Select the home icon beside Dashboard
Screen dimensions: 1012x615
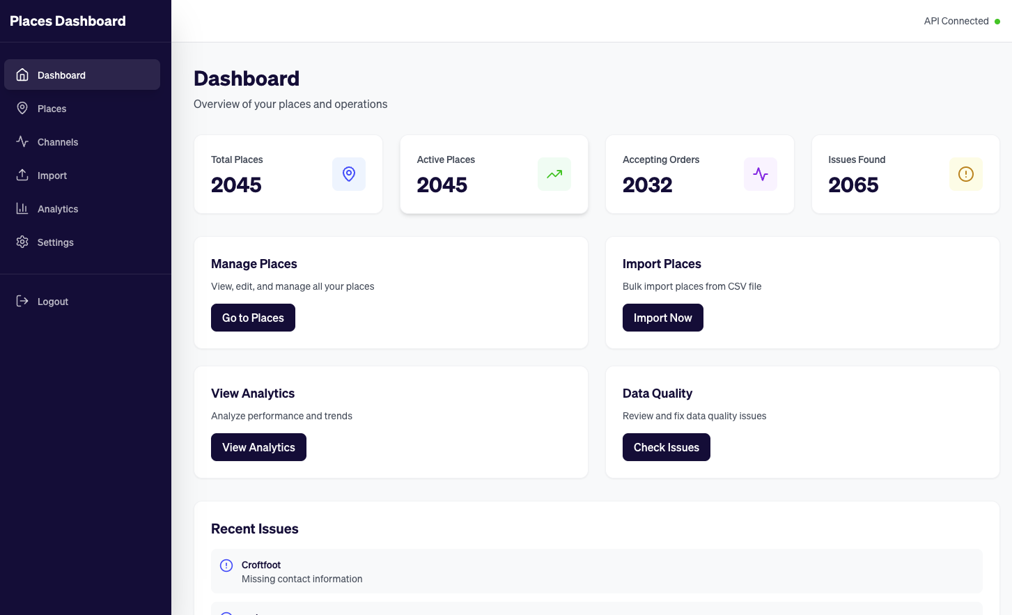(22, 75)
